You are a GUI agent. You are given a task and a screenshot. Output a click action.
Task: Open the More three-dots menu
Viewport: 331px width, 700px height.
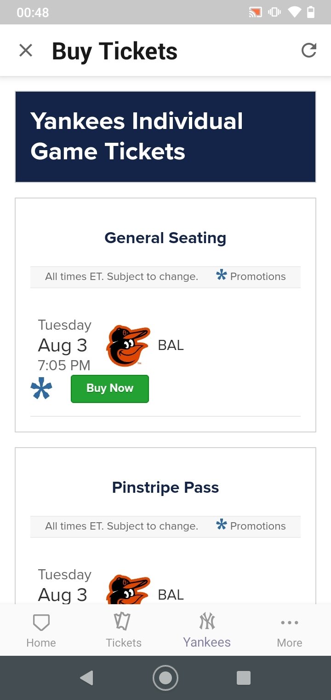tap(290, 623)
